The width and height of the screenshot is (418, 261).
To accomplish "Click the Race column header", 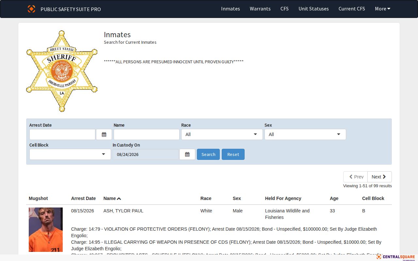I will tap(206, 198).
